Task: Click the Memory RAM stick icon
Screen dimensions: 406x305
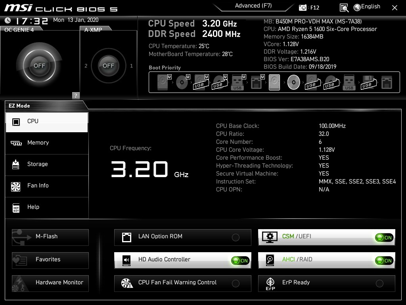Action: click(x=16, y=143)
